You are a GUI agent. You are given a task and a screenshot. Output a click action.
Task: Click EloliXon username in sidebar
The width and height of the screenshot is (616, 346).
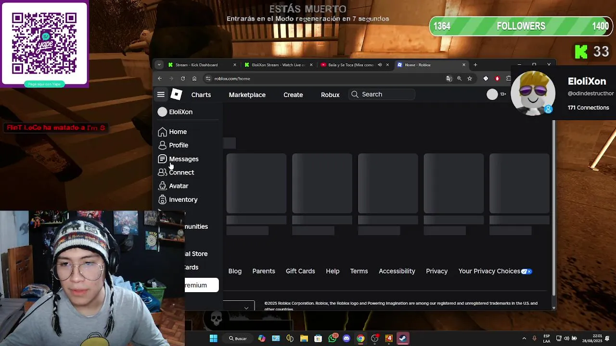(181, 112)
